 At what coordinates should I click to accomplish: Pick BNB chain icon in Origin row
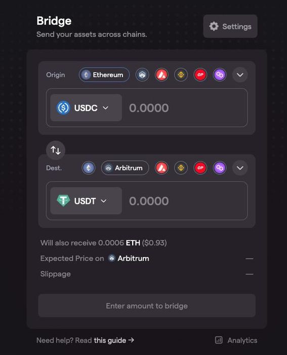(x=181, y=75)
